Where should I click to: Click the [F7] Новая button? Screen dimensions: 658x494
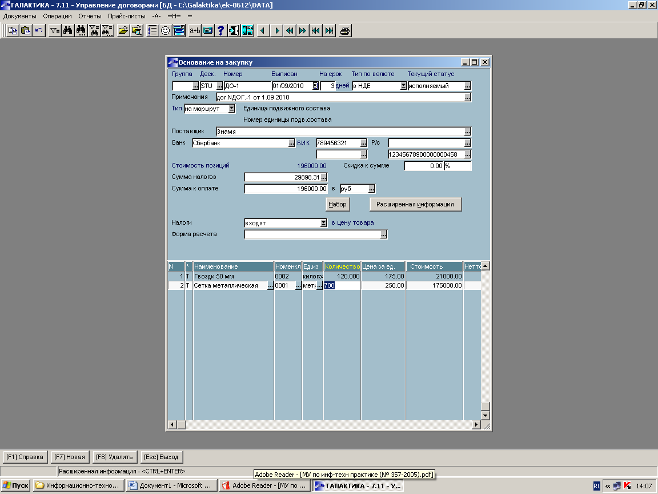[70, 457]
